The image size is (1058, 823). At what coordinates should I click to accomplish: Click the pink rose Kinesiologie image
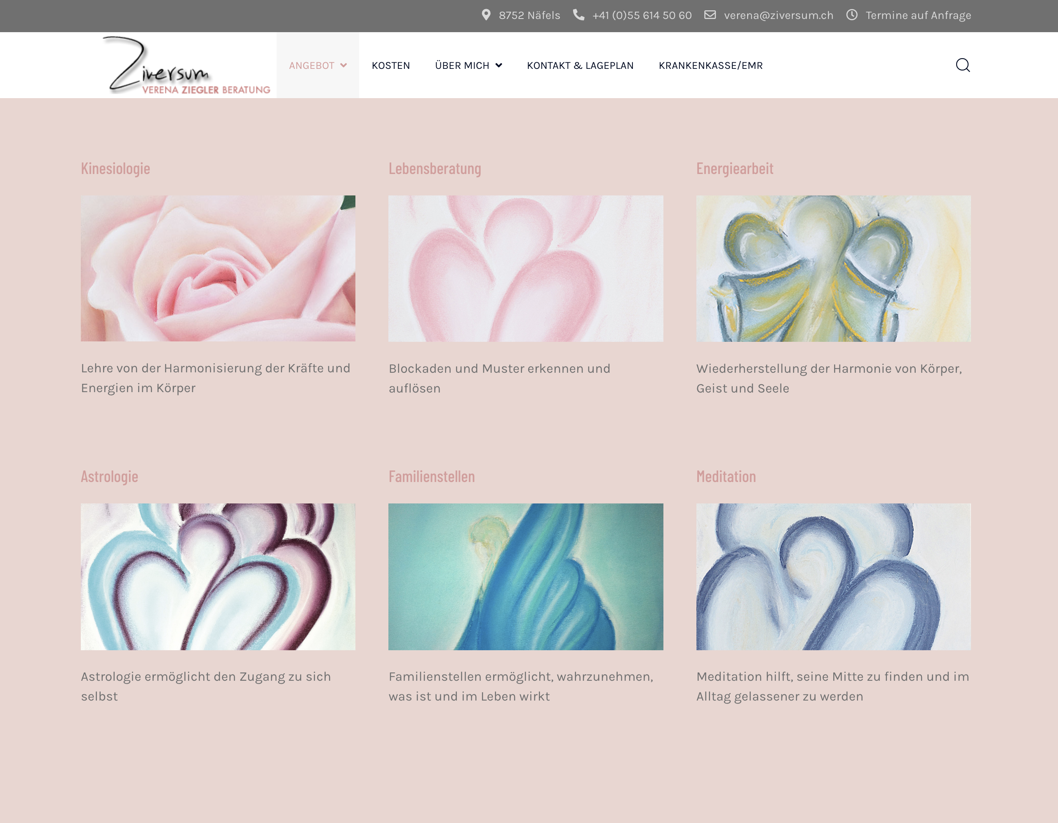tap(218, 268)
